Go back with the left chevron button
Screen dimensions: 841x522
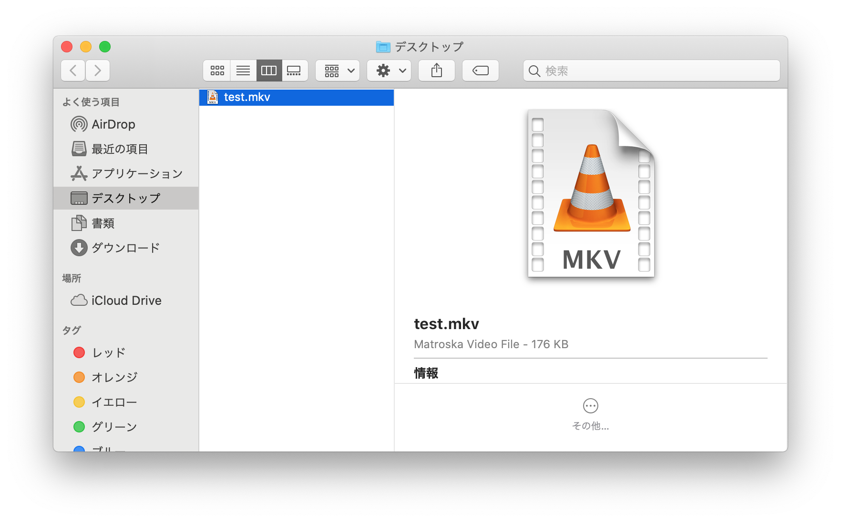click(73, 70)
